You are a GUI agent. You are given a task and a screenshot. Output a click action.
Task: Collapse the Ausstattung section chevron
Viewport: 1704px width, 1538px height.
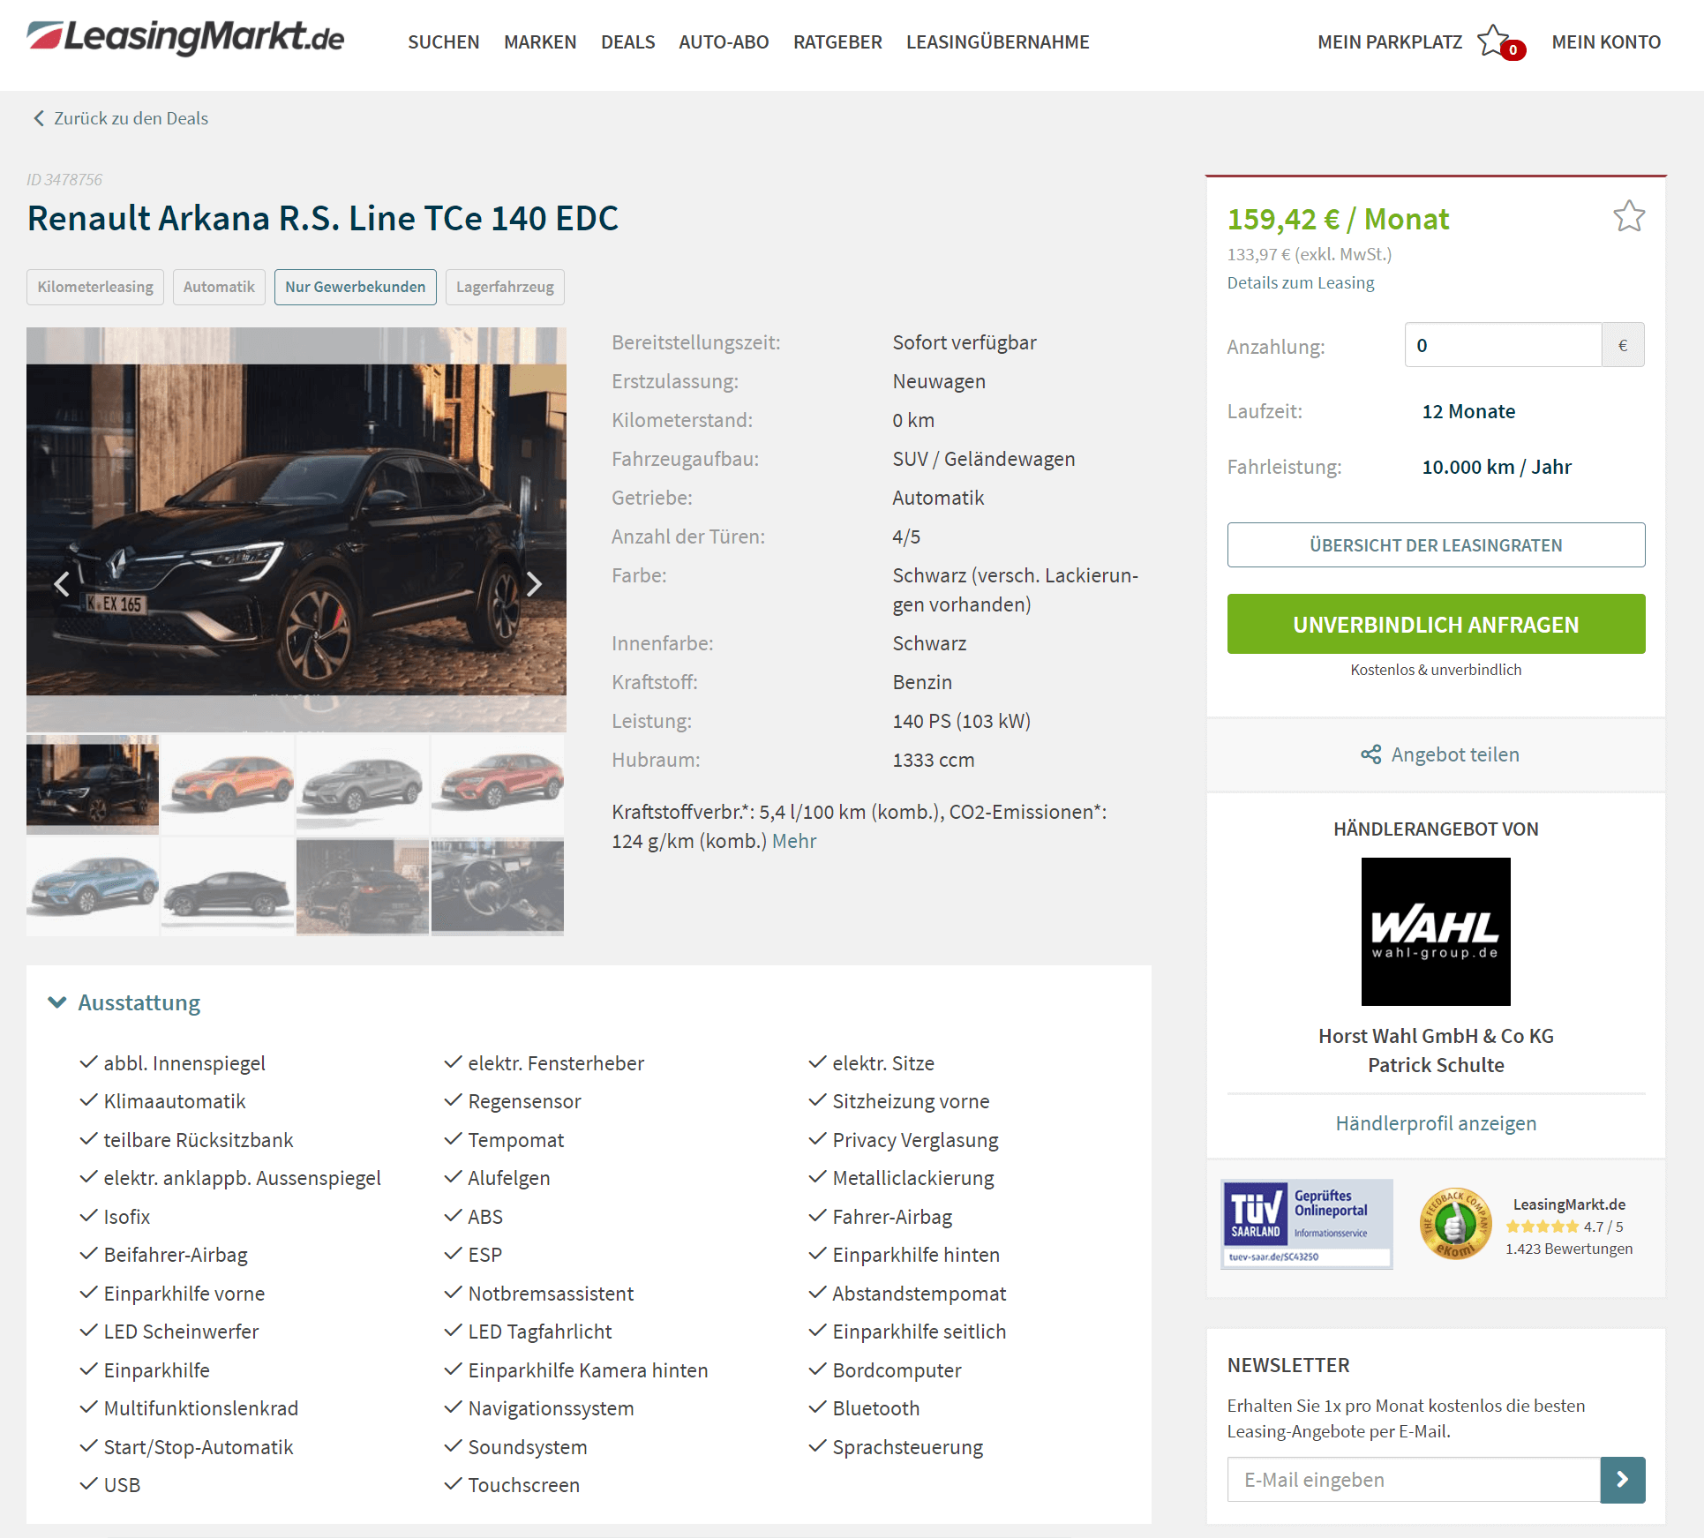click(x=57, y=1002)
